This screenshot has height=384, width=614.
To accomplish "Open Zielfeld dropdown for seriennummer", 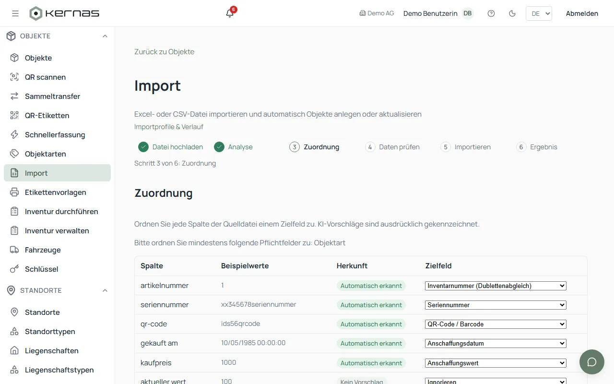I will tap(496, 305).
